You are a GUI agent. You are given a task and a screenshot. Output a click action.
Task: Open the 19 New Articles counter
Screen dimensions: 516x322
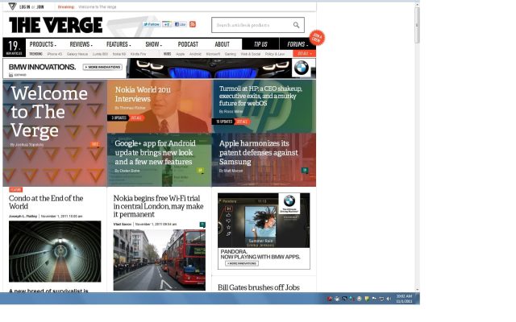coord(15,47)
